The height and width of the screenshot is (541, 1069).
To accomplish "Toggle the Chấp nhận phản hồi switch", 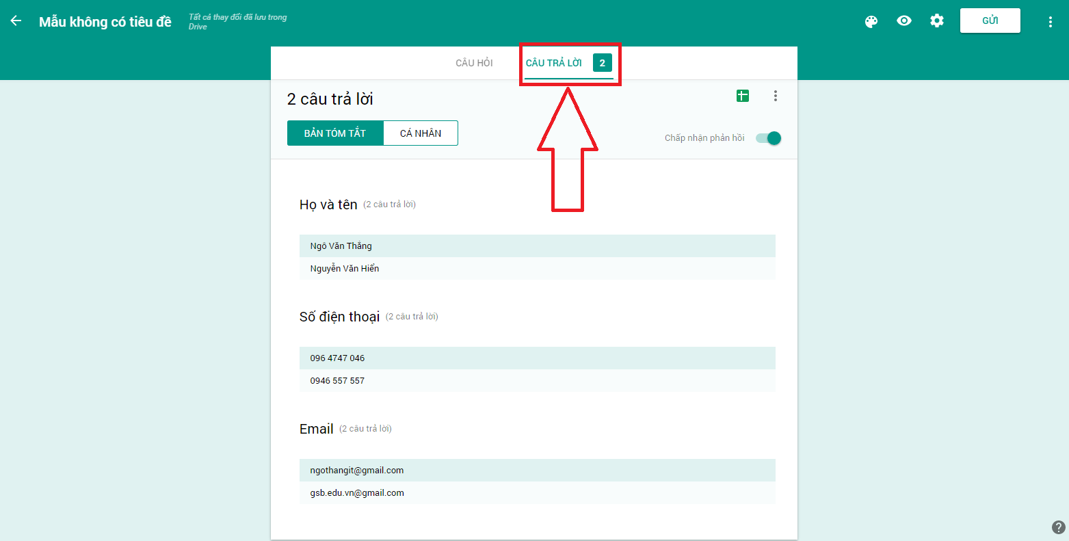I will tap(768, 138).
